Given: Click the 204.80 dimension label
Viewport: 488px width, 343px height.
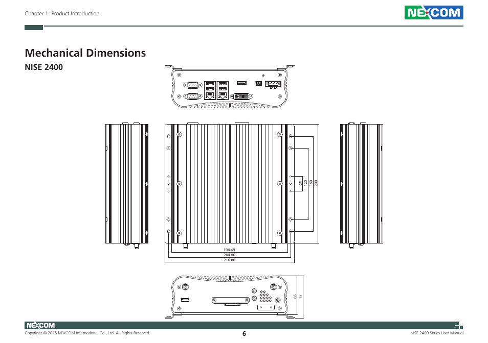Looking at the screenshot, I should click(229, 255).
